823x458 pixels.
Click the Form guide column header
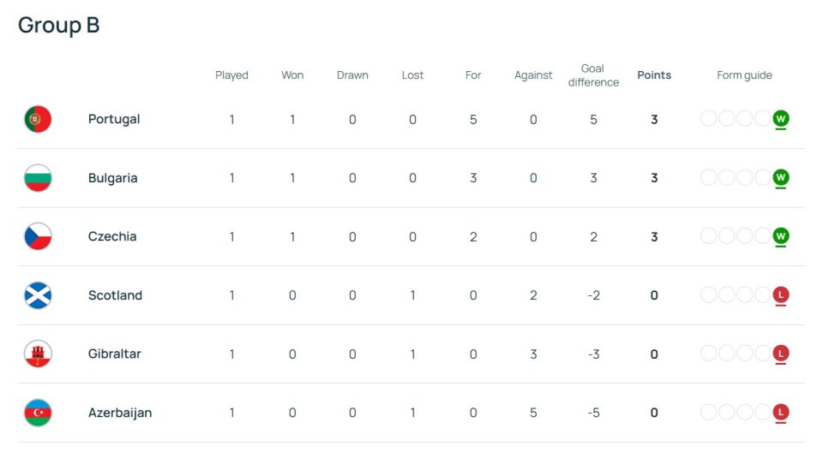pos(744,75)
